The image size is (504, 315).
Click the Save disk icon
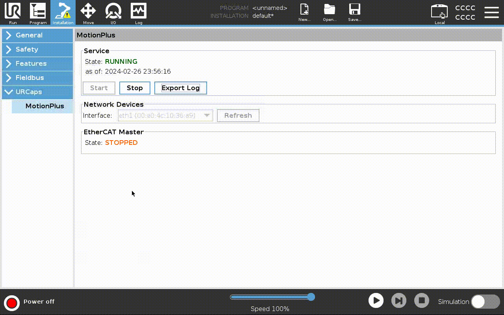pos(355,13)
